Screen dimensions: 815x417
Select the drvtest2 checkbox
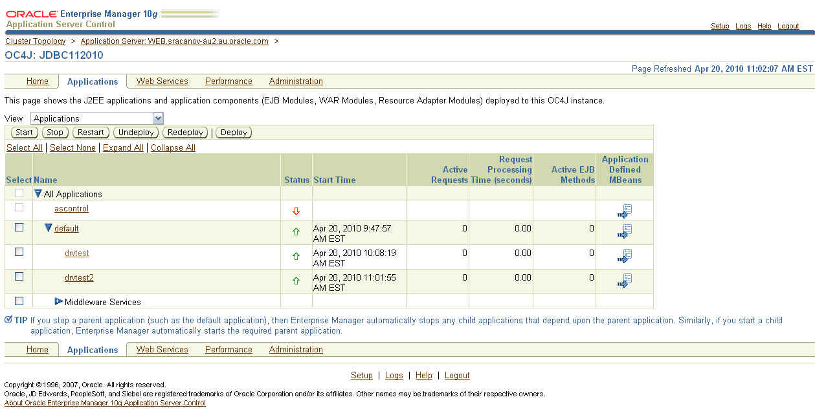[x=19, y=276]
